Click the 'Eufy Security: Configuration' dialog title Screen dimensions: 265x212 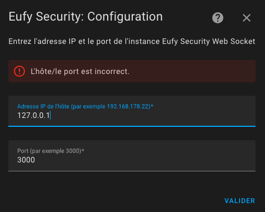86,17
